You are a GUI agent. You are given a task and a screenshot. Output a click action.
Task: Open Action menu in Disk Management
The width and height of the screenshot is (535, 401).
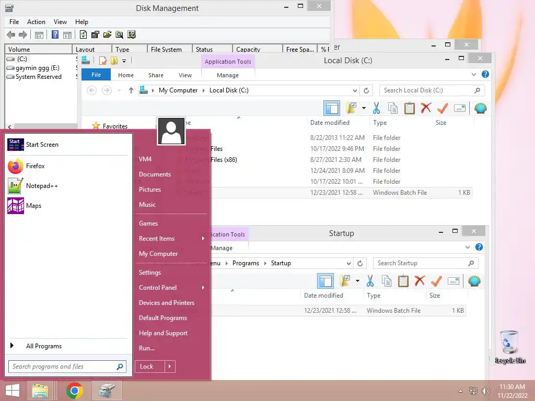click(36, 22)
